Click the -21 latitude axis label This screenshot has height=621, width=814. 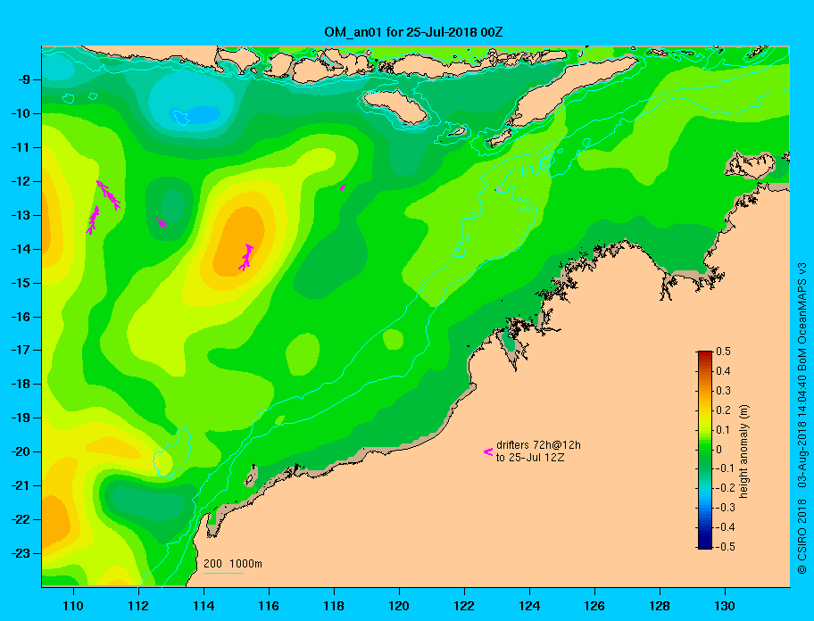point(20,486)
